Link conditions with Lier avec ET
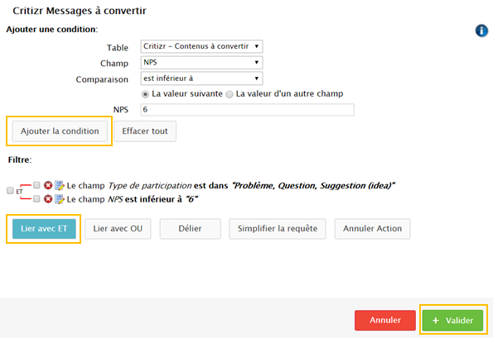 tap(44, 229)
